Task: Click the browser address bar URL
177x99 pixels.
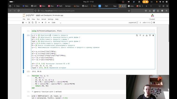Action: tap(57, 11)
